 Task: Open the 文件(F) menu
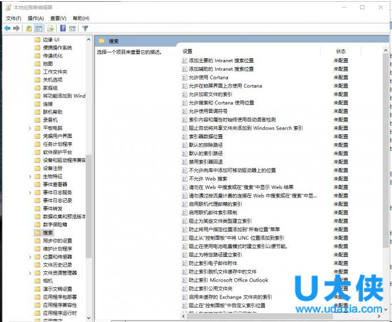pos(14,18)
